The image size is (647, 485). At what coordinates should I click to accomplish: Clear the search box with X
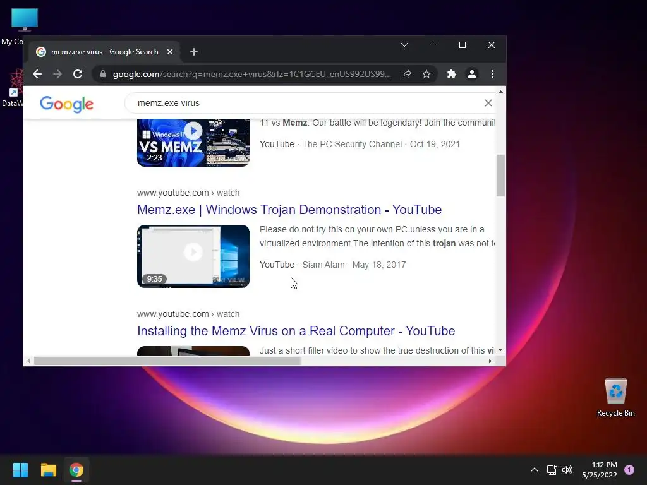tap(488, 103)
